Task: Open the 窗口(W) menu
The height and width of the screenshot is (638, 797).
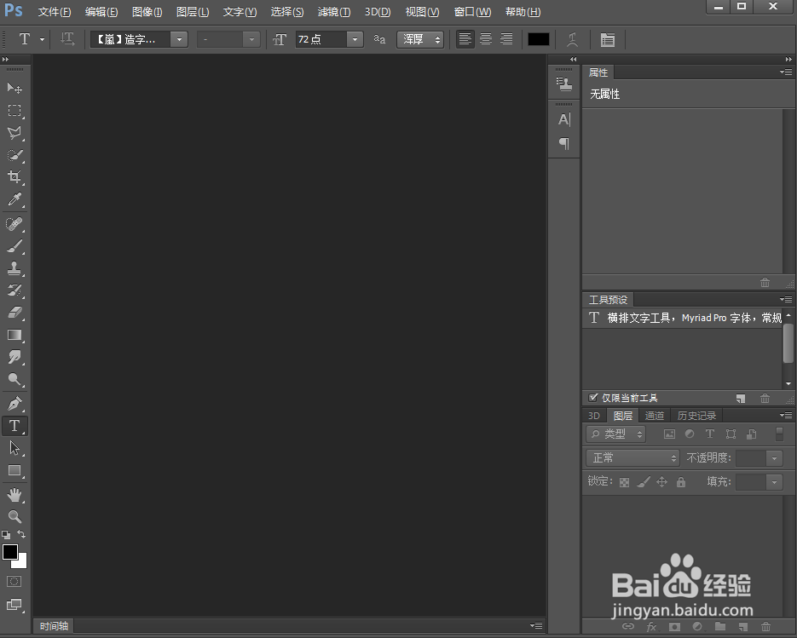Action: point(472,12)
